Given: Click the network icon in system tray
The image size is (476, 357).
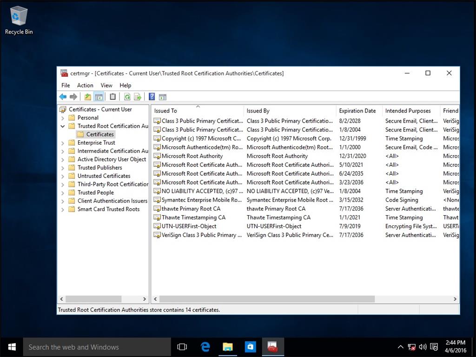Looking at the screenshot, I should 411,347.
